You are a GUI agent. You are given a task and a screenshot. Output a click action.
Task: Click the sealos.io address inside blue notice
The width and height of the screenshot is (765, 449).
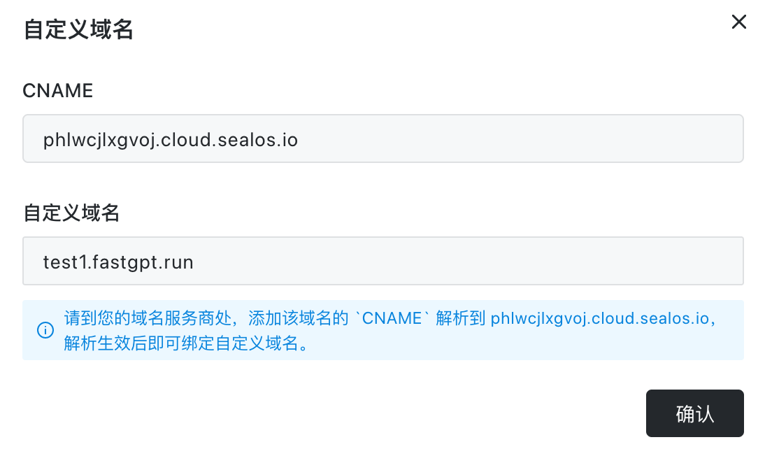(x=599, y=318)
